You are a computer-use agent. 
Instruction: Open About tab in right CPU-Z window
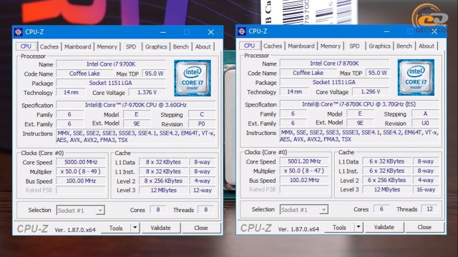[427, 46]
